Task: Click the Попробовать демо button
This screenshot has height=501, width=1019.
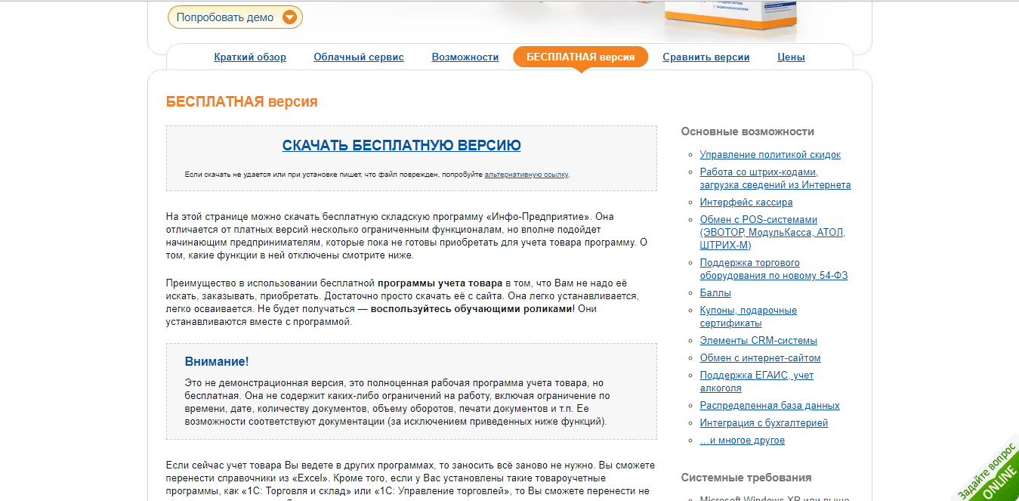Action: click(227, 17)
